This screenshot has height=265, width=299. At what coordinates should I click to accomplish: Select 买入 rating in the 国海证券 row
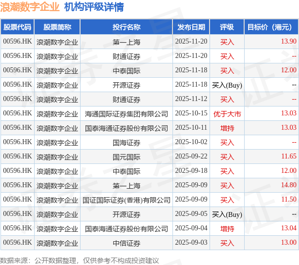click(x=227, y=143)
